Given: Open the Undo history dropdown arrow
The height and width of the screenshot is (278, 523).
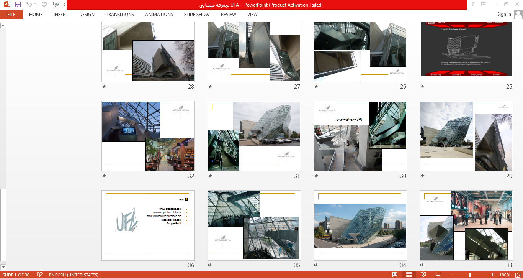Looking at the screenshot, I should (35, 5).
